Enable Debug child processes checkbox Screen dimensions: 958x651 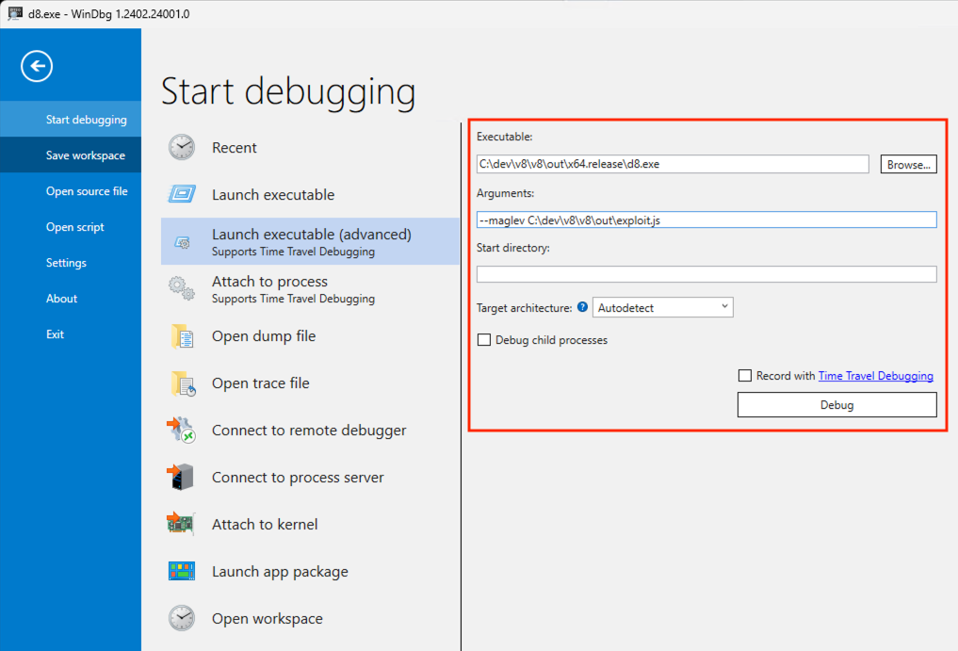click(485, 340)
